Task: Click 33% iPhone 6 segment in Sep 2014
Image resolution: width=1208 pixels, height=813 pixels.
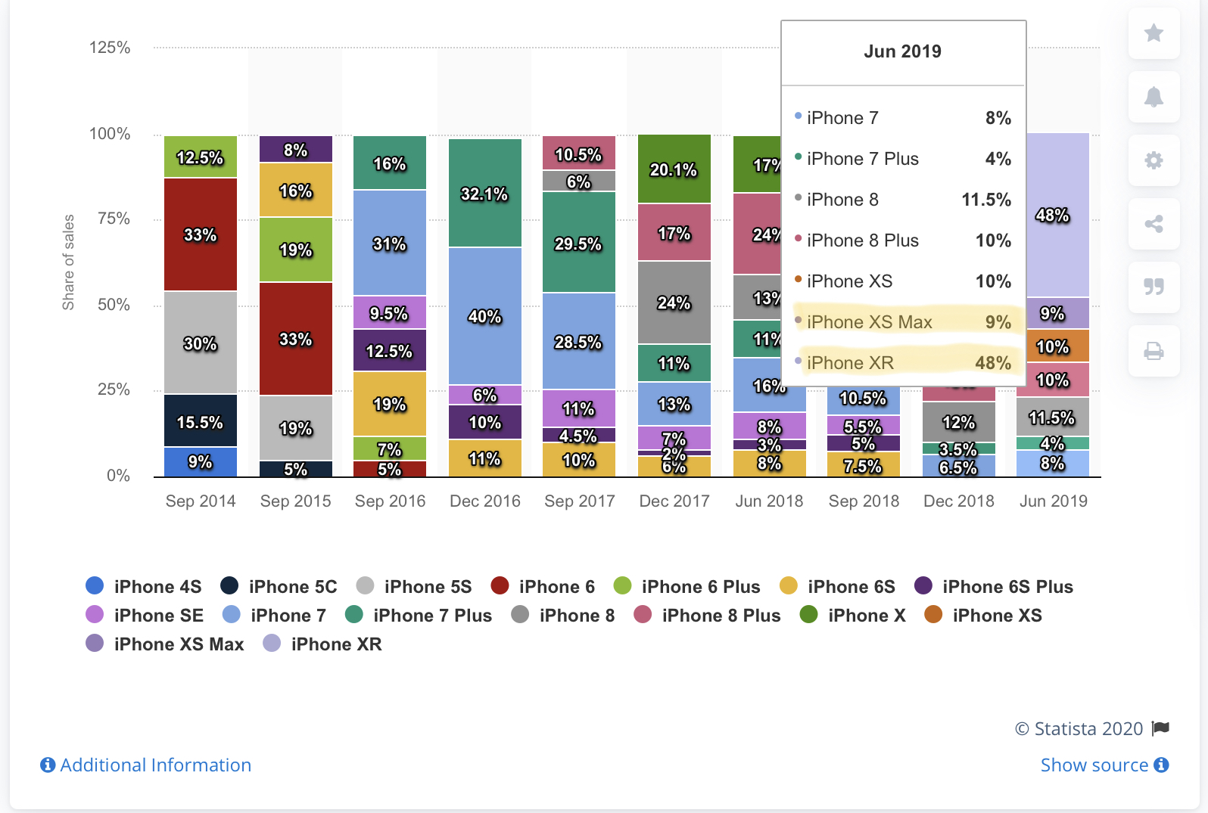Action: 201,234
